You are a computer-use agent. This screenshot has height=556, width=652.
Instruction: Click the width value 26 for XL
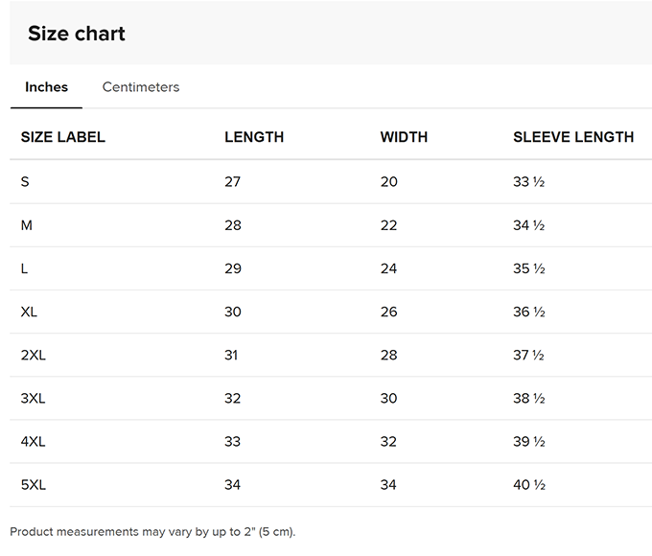click(388, 312)
